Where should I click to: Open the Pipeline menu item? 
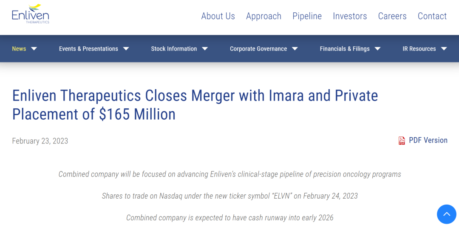click(307, 16)
